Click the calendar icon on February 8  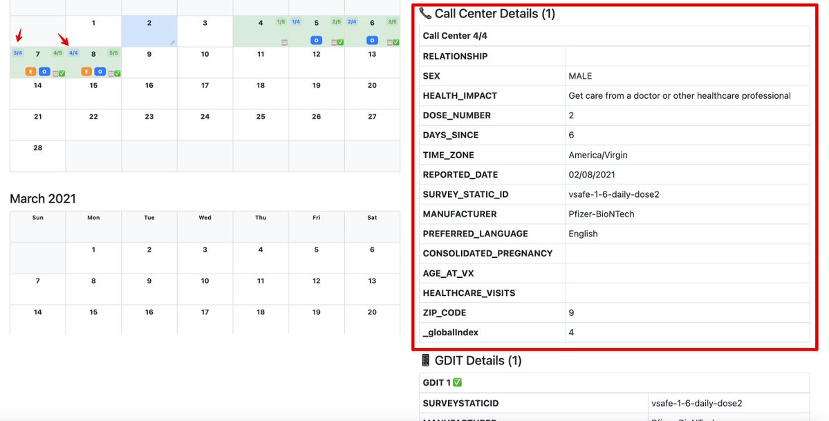[111, 73]
